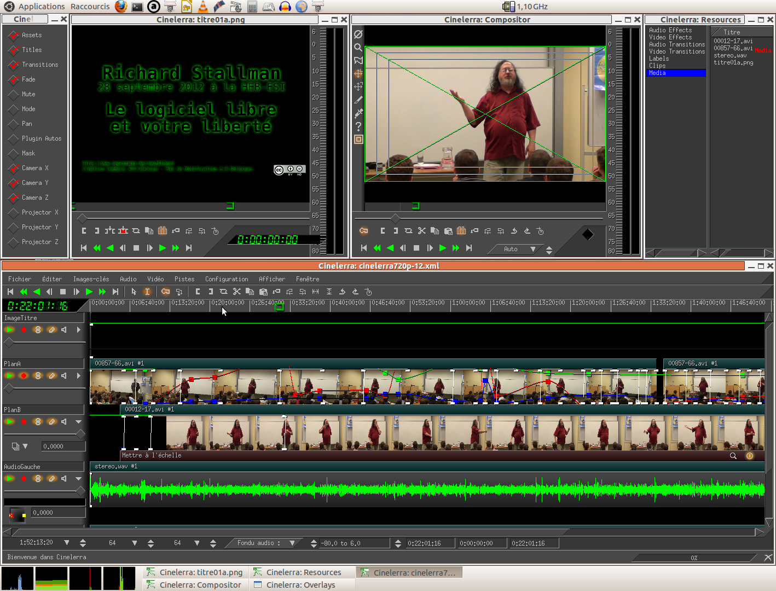Click Paste icon in the Compositor toolbar
The image size is (776, 591).
pyautogui.click(x=448, y=231)
